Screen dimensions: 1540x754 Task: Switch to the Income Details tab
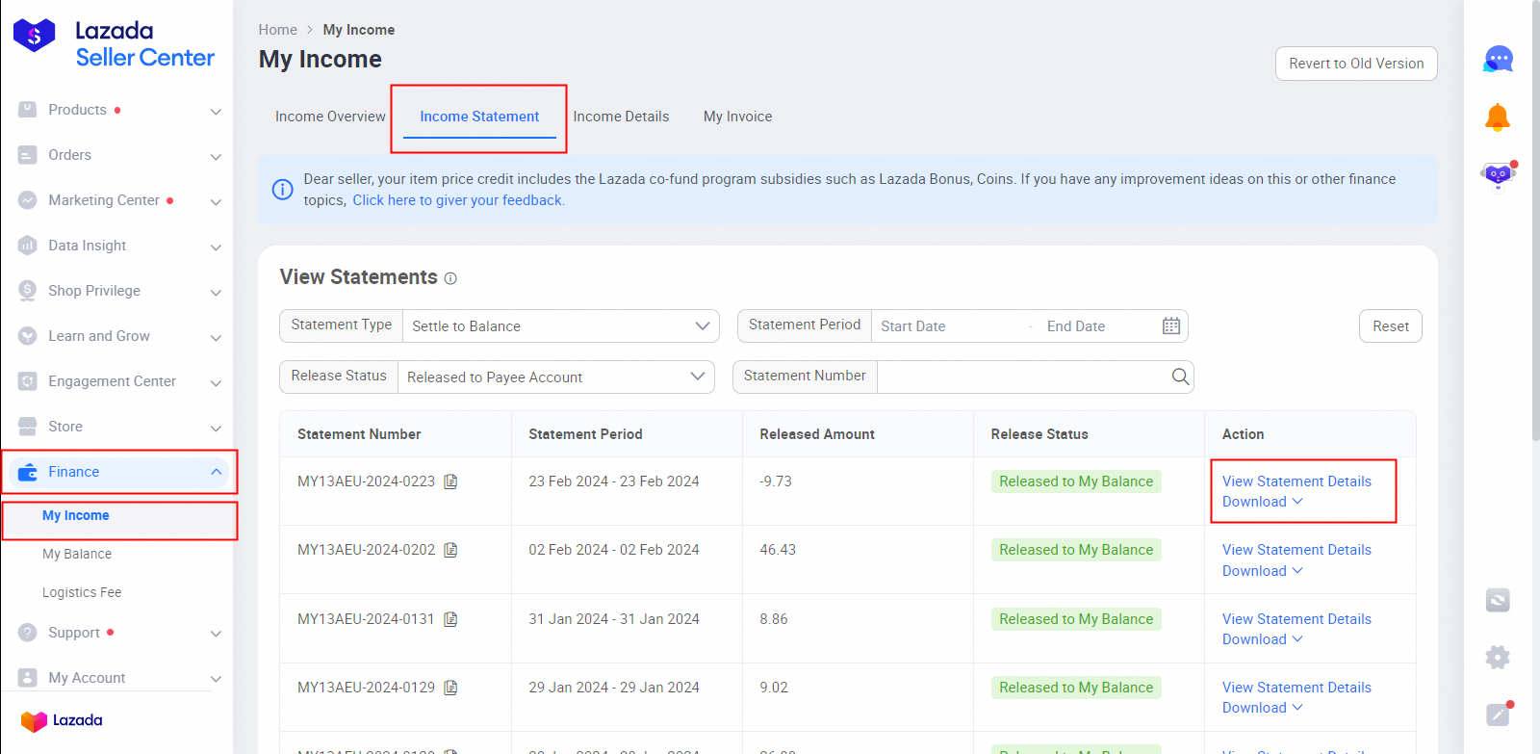(621, 117)
